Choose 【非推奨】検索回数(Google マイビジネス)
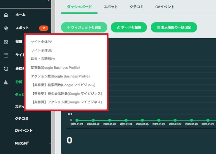 (63, 85)
